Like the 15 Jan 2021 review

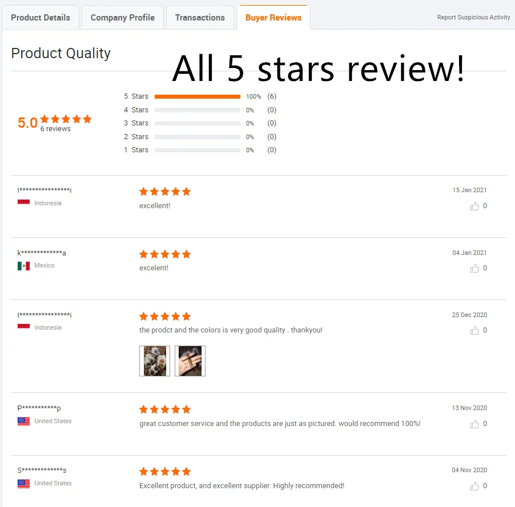pyautogui.click(x=474, y=206)
